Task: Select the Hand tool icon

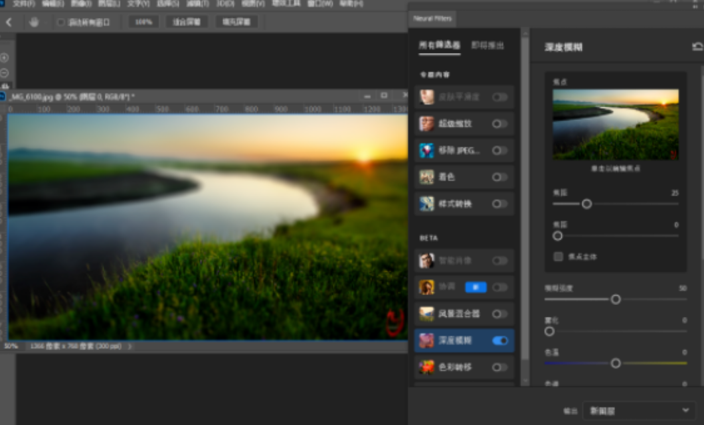Action: click(34, 21)
